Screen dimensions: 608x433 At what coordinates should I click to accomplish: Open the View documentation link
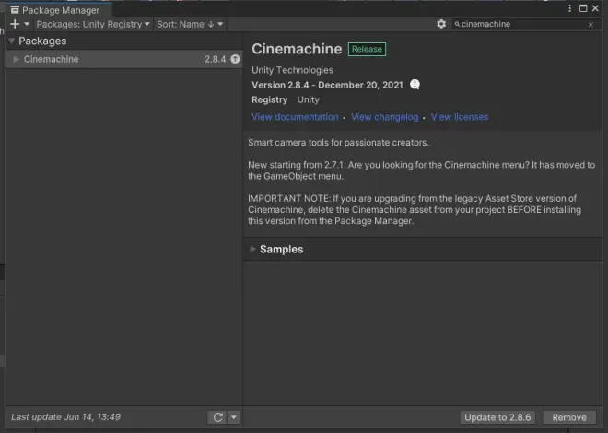click(295, 117)
